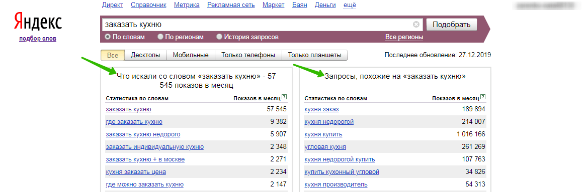Open the 'кухня купить' similar query

[x=323, y=134]
